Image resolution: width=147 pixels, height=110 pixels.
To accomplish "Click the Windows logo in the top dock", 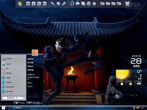I will (20, 4).
